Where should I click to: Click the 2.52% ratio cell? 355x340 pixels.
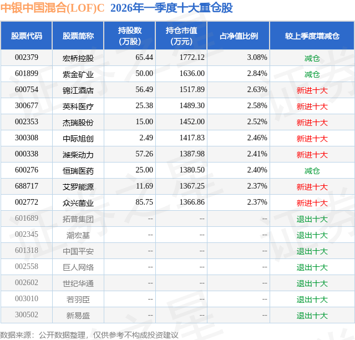point(257,121)
